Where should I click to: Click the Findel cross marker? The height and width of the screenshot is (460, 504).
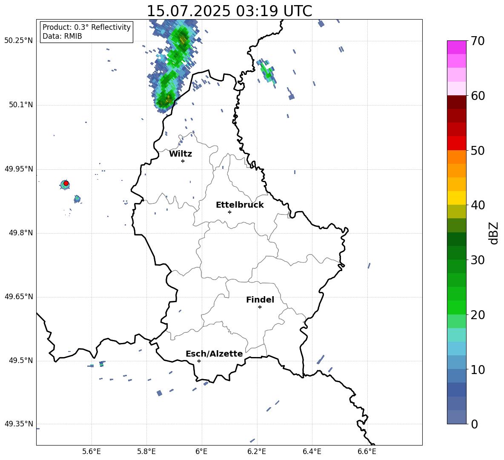click(x=260, y=307)
